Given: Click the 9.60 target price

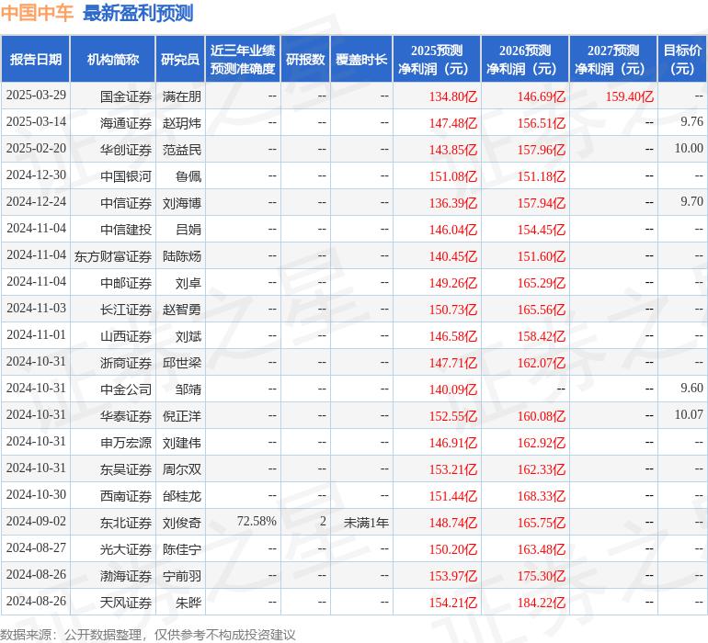Looking at the screenshot, I should [691, 388].
